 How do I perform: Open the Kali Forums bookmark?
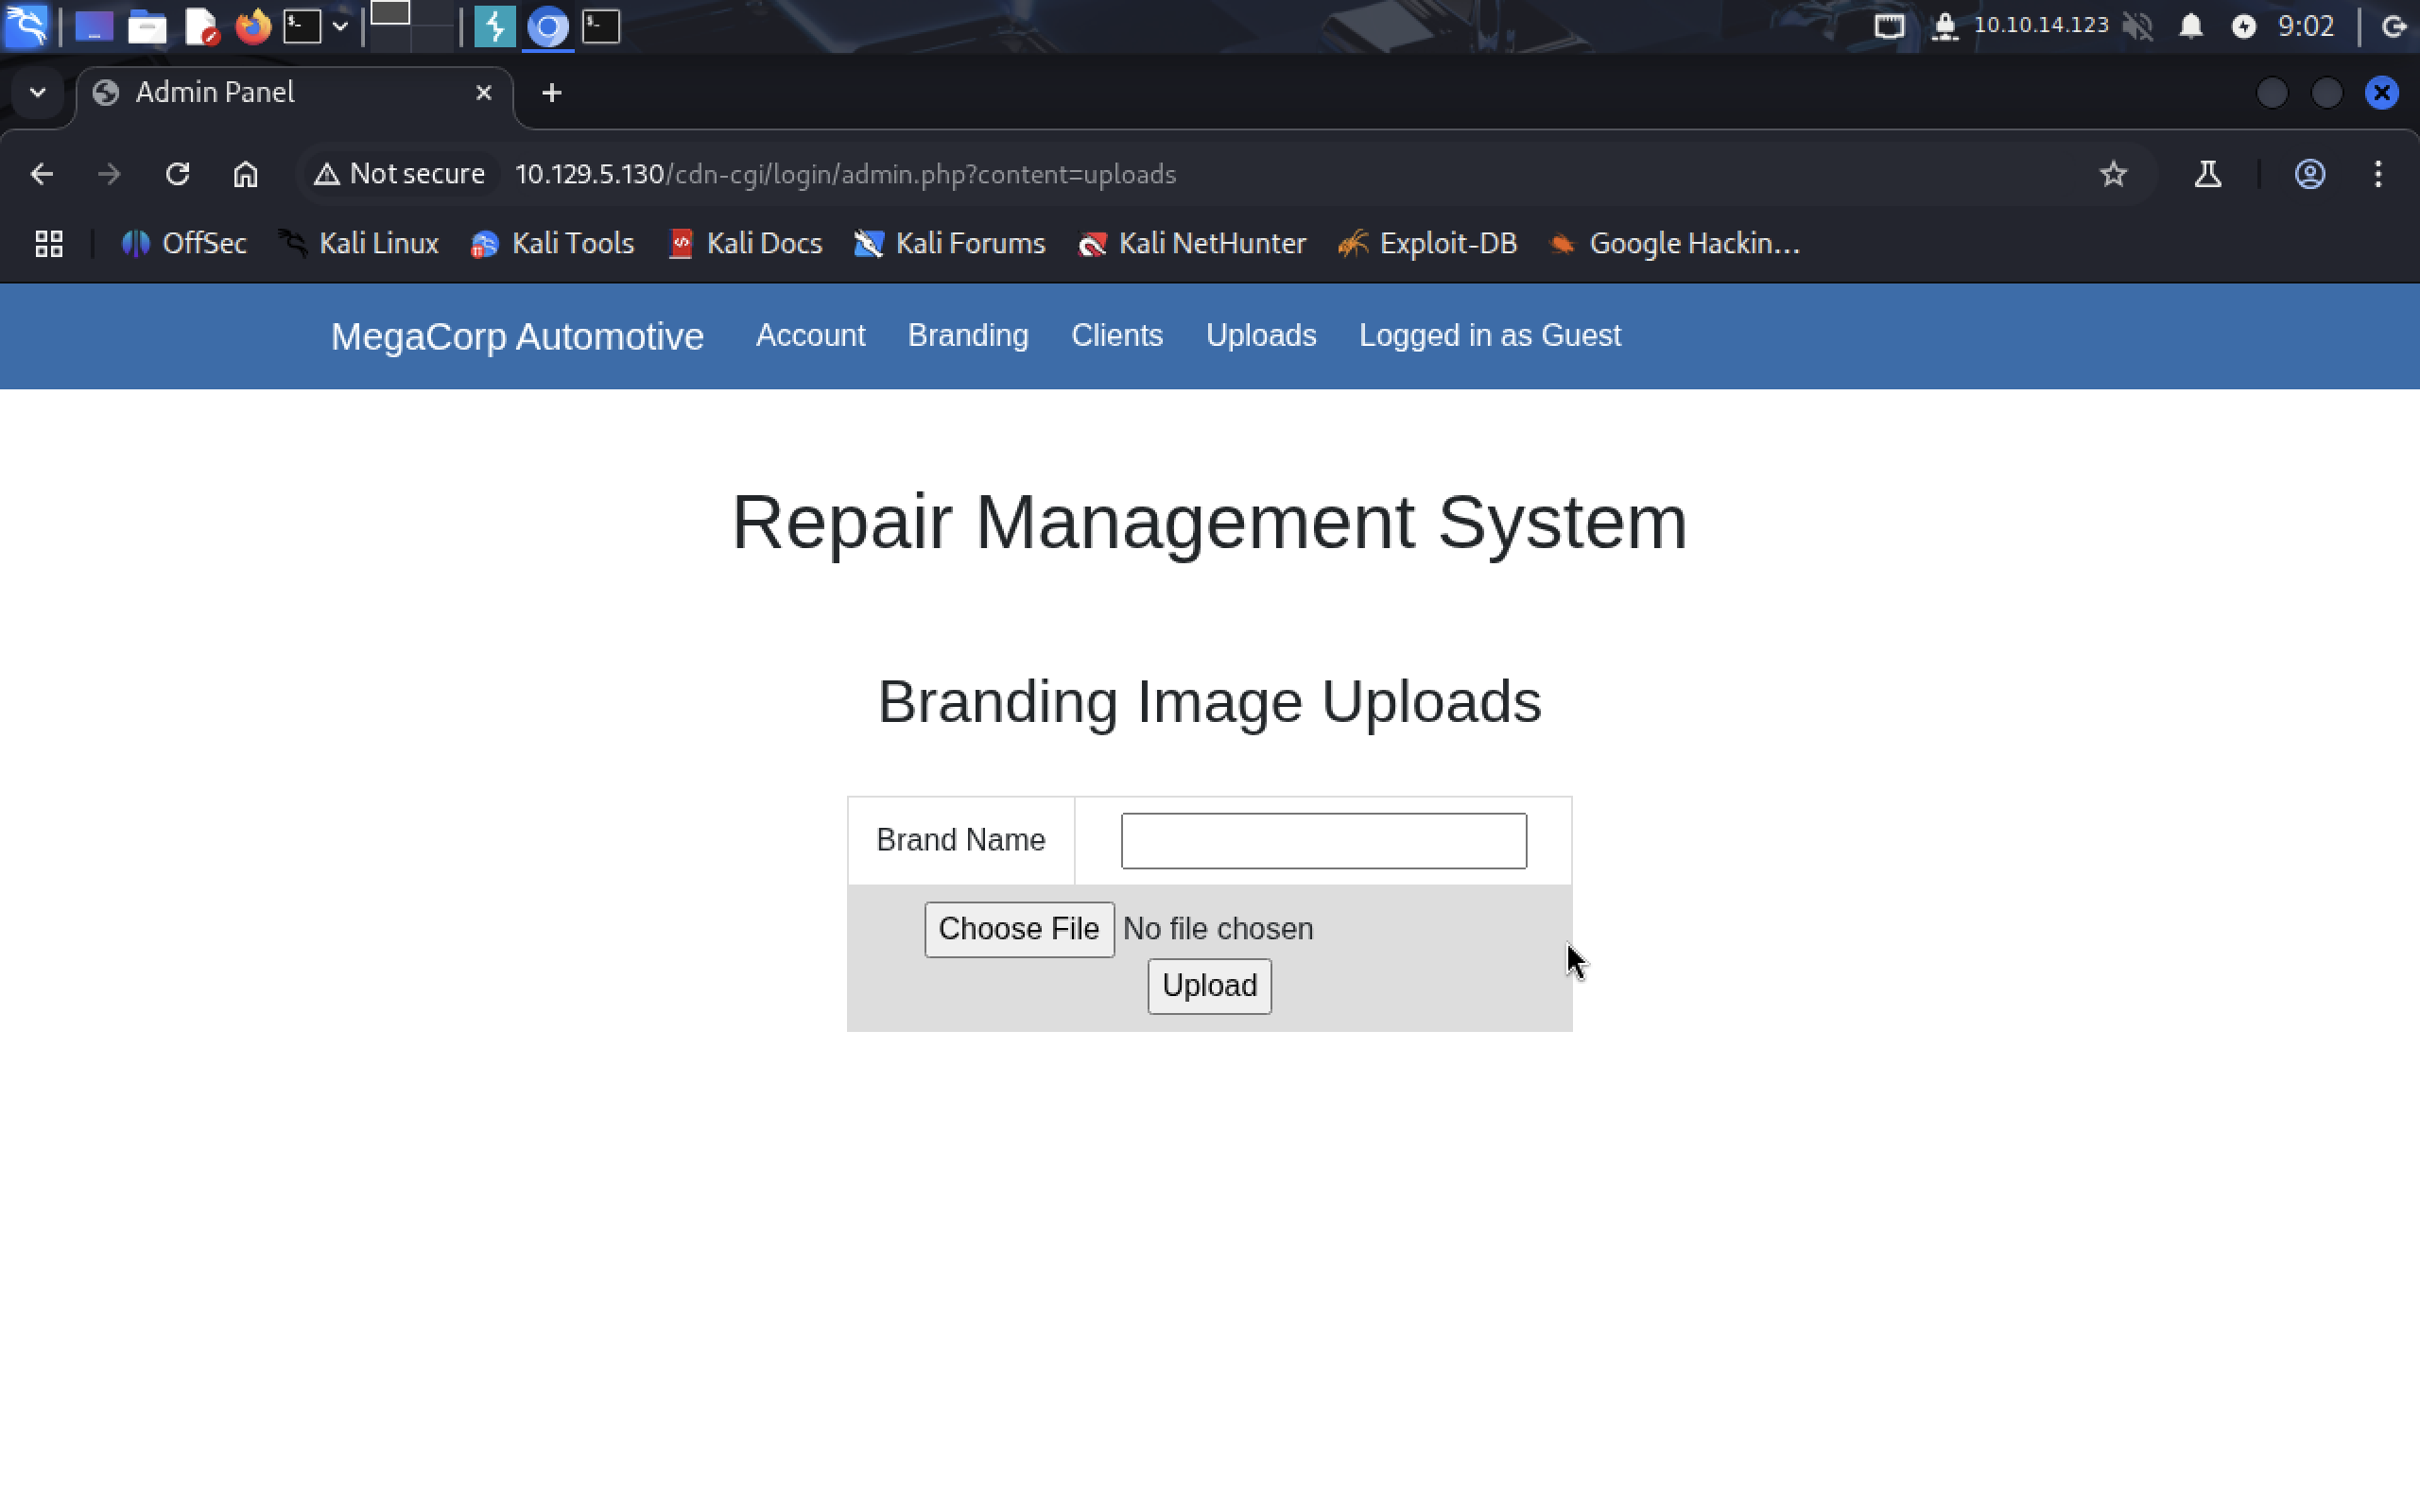(x=949, y=244)
